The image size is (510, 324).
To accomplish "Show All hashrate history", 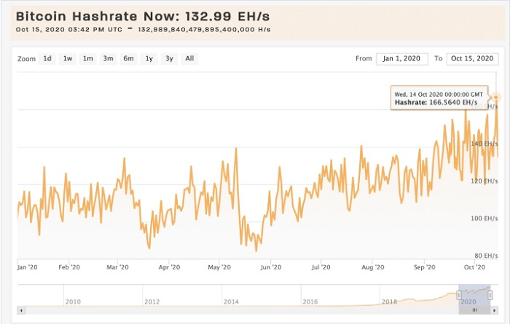I will tap(189, 59).
